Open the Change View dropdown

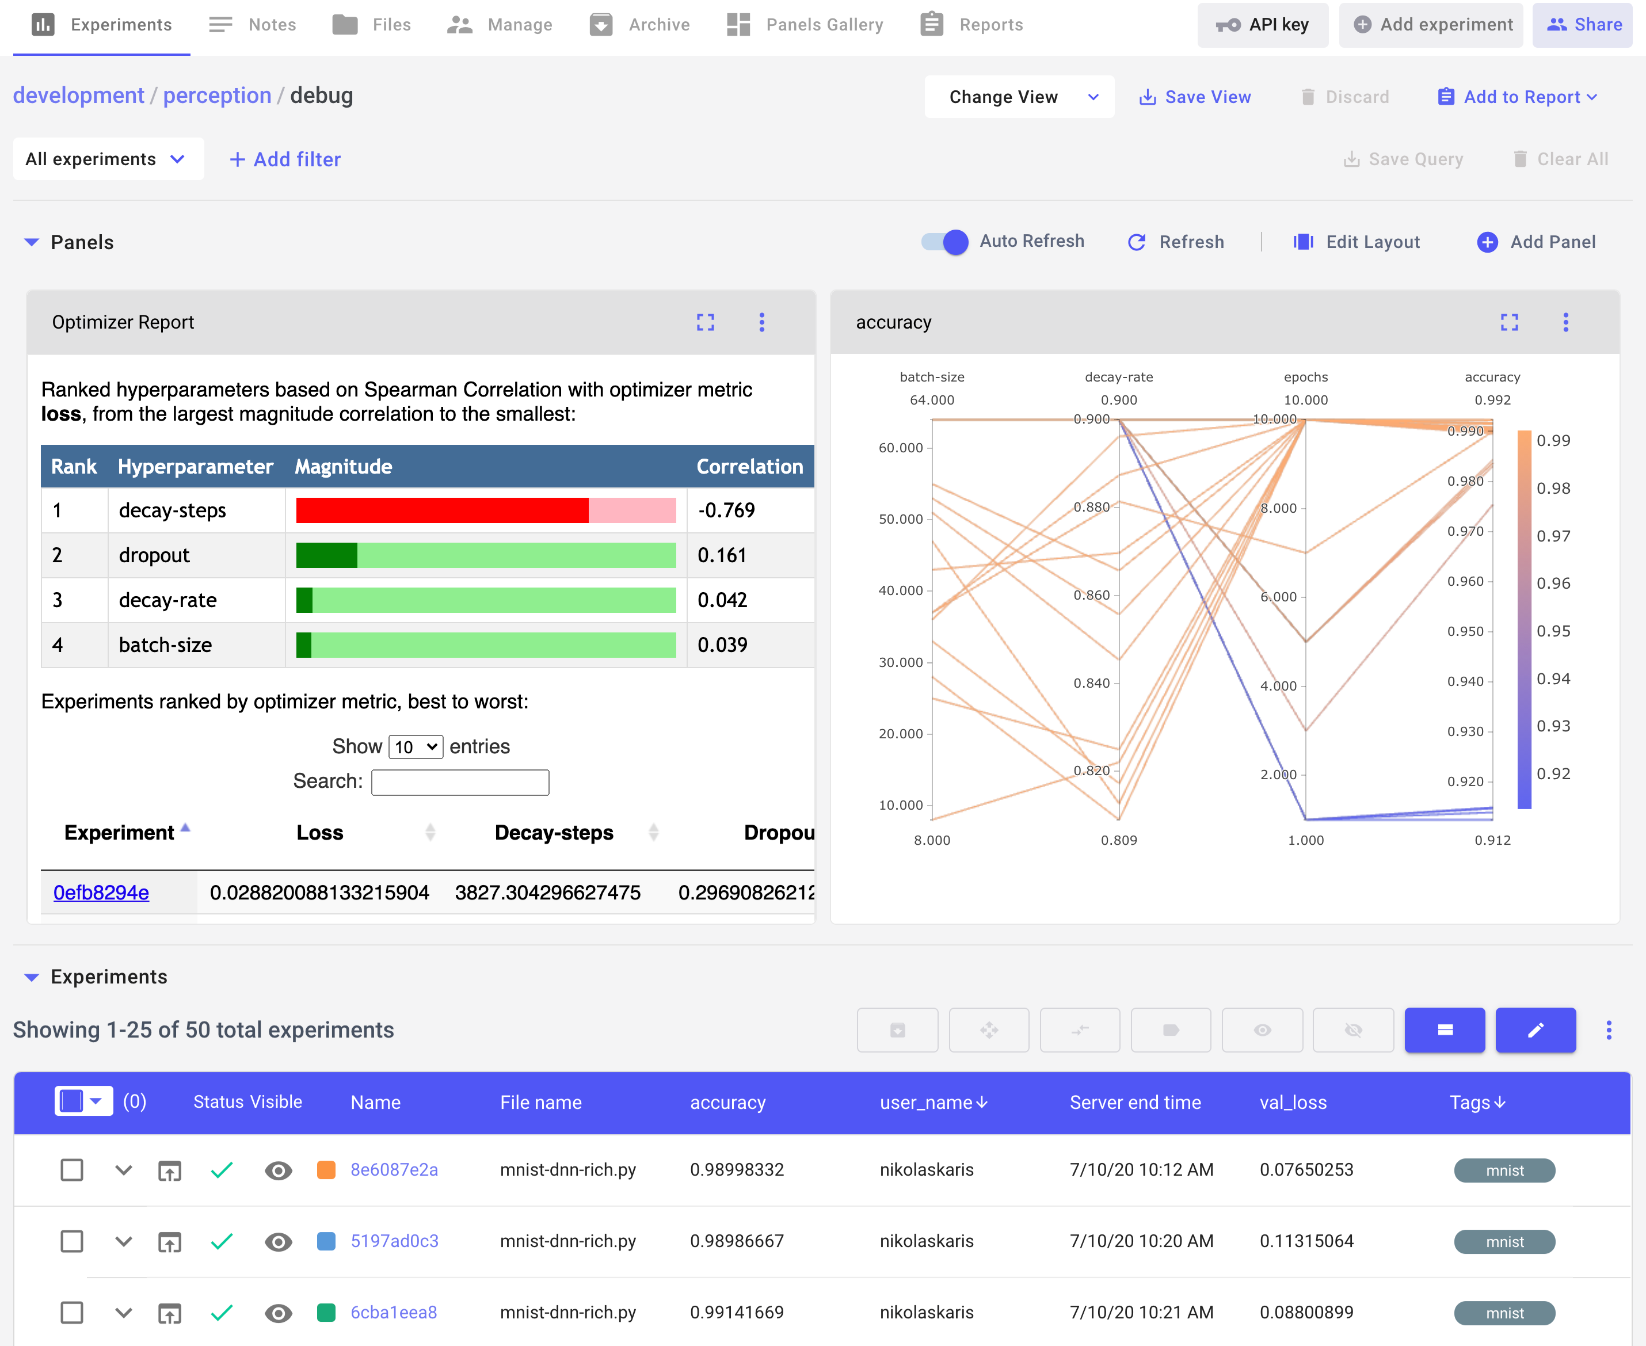pos(1019,97)
